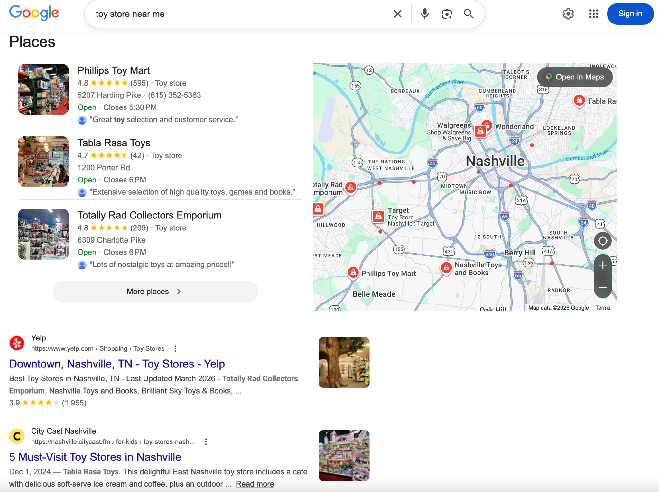Click the search magnifier icon
This screenshot has width=659, height=492.
(468, 14)
